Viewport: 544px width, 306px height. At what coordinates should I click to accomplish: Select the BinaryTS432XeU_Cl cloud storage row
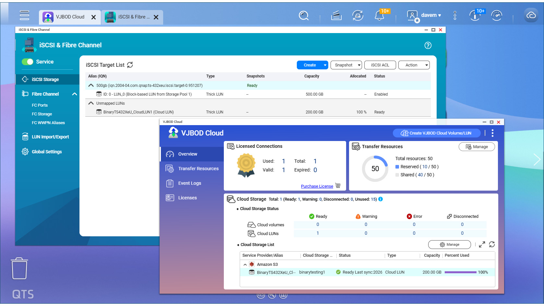pos(368,272)
